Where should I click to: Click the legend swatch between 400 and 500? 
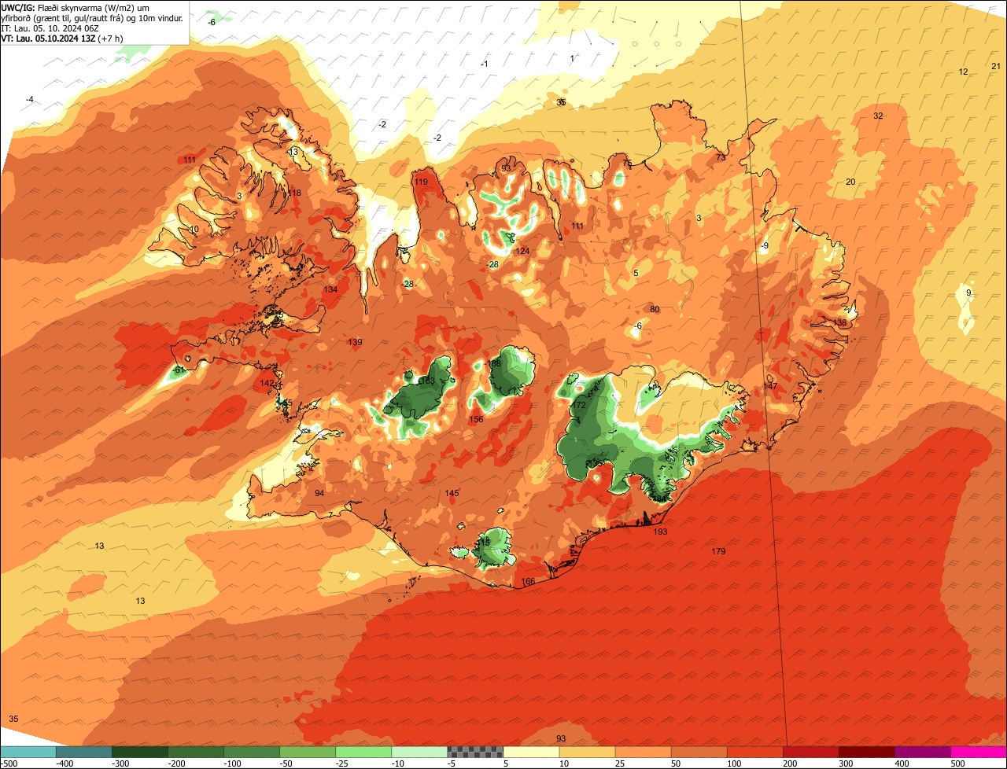tap(923, 752)
